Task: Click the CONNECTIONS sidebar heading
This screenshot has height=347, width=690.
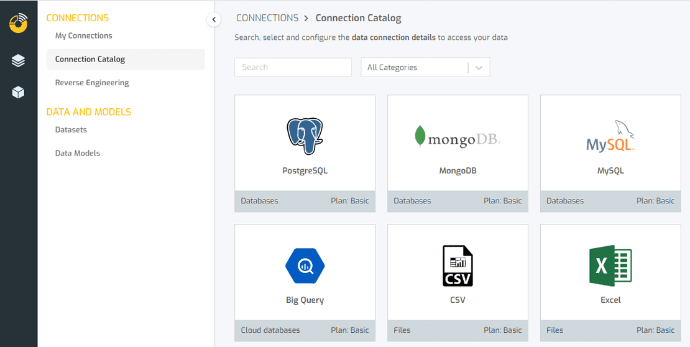Action: coord(78,18)
